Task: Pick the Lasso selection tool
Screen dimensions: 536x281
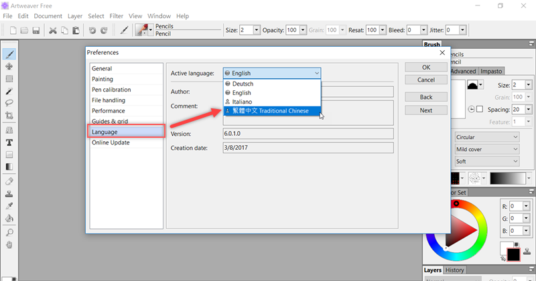Action: point(9,103)
